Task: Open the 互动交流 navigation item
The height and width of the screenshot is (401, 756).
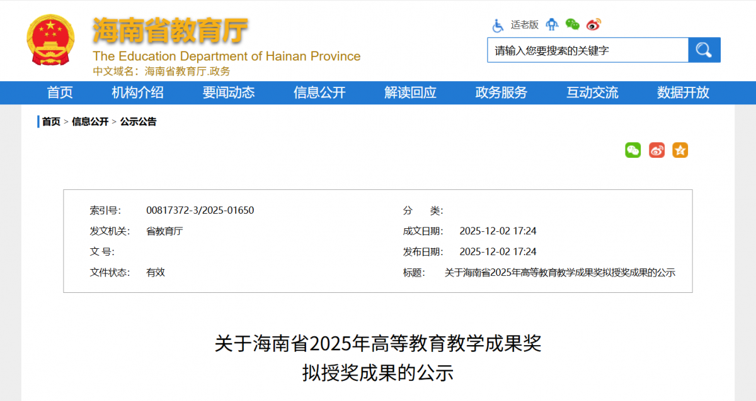Action: pyautogui.click(x=592, y=93)
